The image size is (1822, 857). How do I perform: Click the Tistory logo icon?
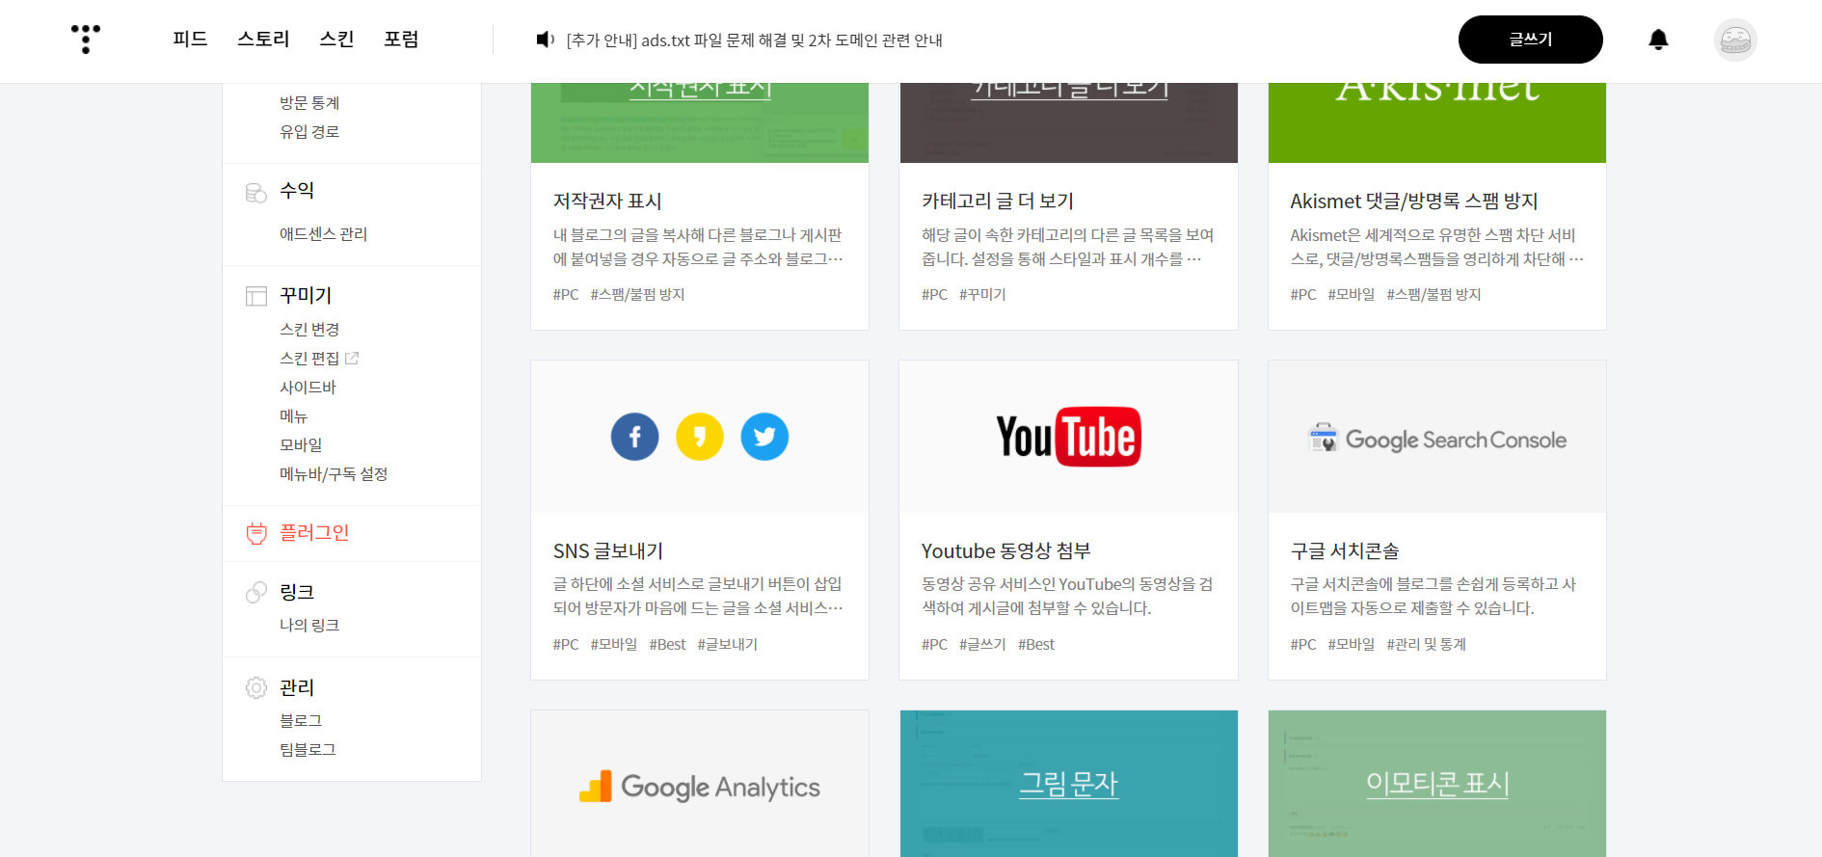coord(86,39)
